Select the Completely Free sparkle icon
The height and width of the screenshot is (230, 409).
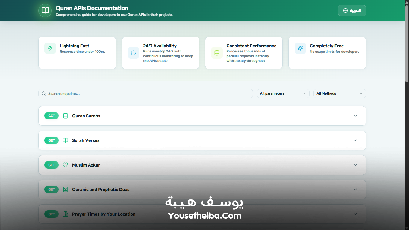tap(300, 48)
